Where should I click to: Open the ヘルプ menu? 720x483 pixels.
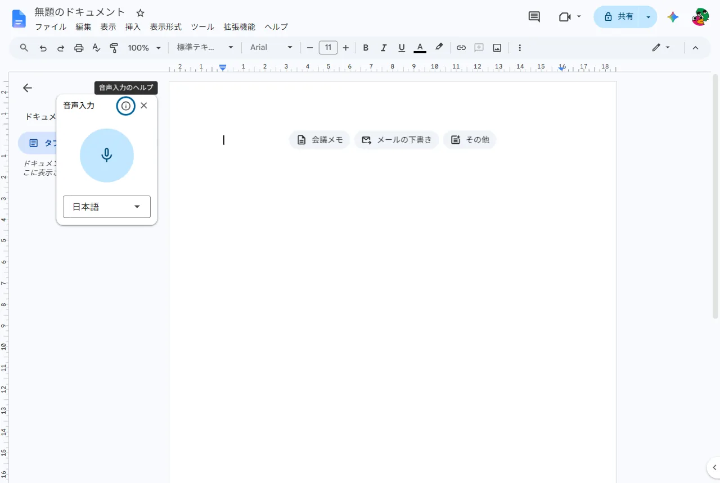point(276,27)
